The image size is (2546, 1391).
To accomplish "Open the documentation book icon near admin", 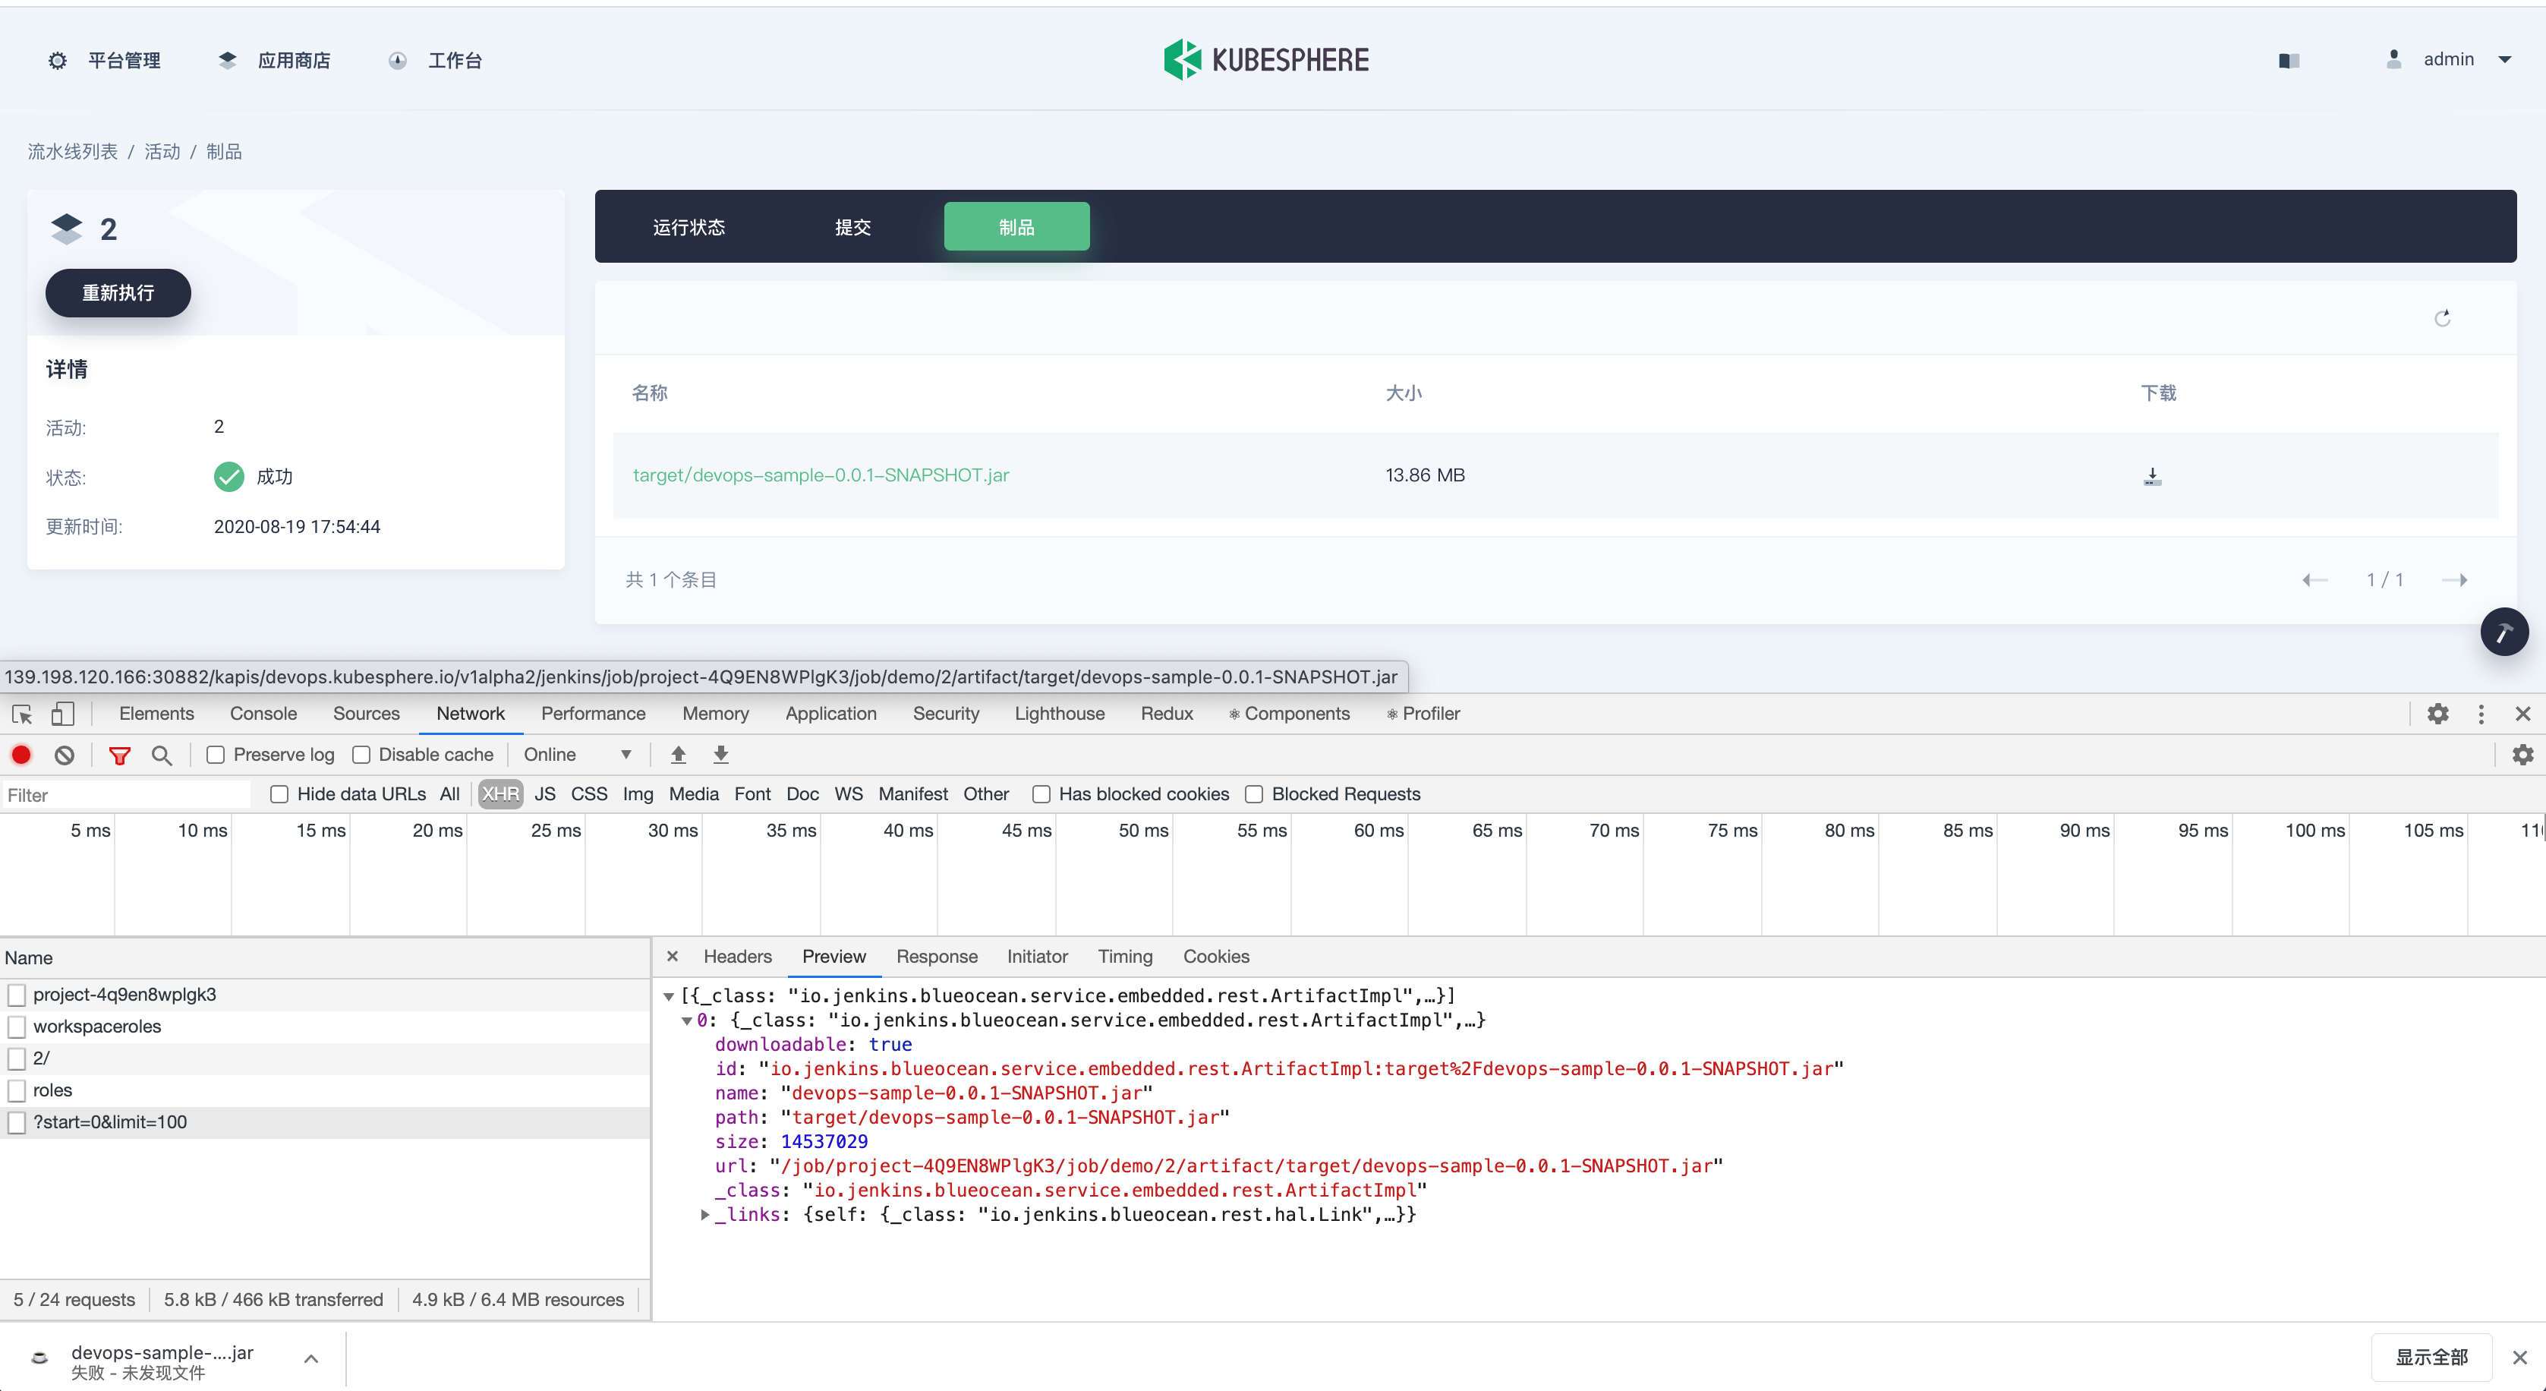I will [2289, 60].
